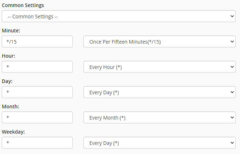The height and width of the screenshot is (154, 240).
Task: Expand the Every Hour (*) dropdown
Action: pyautogui.click(x=159, y=67)
